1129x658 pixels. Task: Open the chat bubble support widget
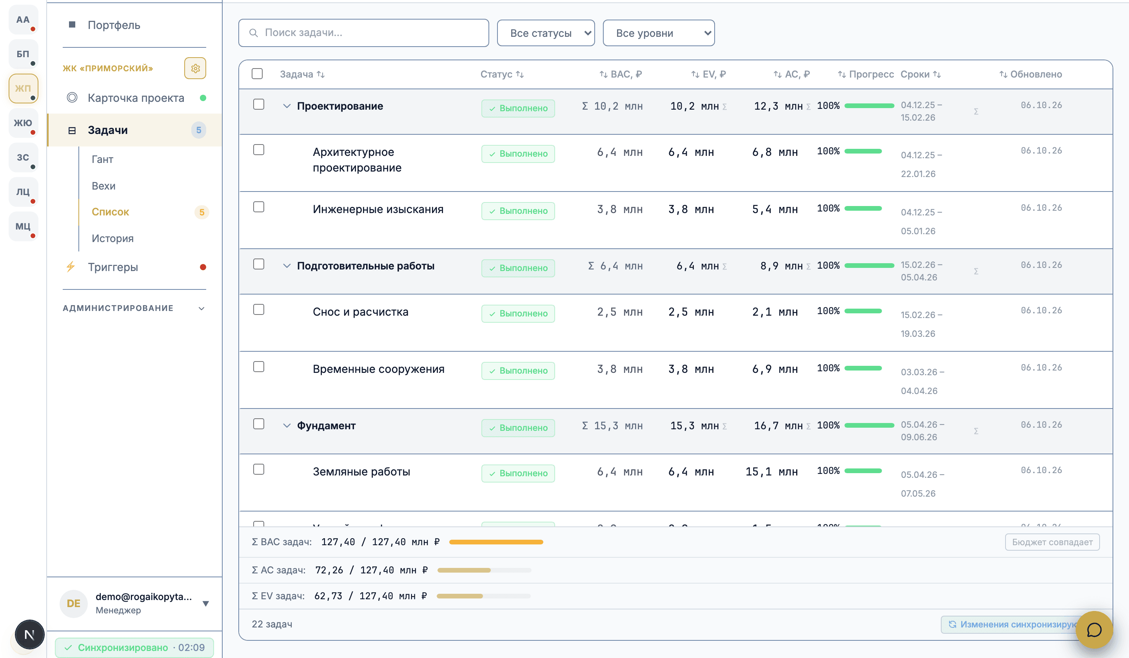coord(1094,629)
